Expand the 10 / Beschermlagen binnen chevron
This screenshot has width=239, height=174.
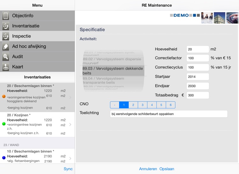70,158
